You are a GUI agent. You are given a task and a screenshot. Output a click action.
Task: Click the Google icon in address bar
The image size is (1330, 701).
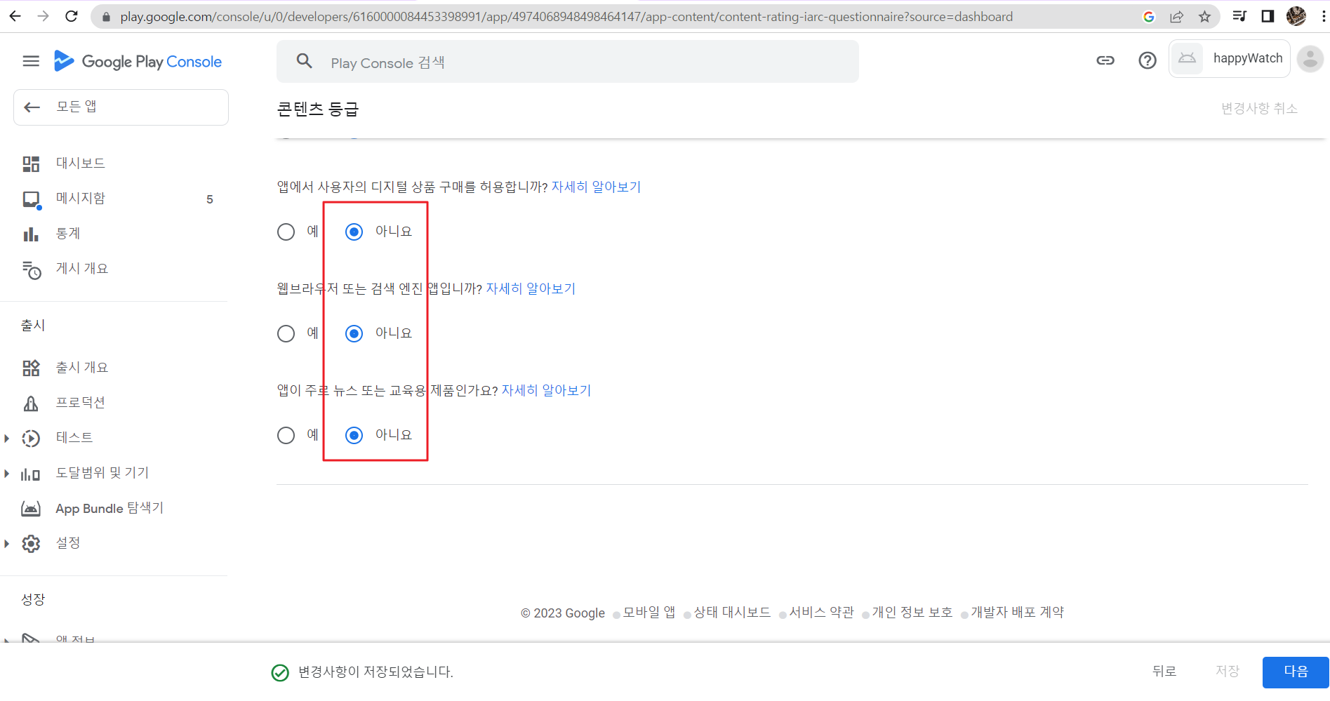point(1149,16)
